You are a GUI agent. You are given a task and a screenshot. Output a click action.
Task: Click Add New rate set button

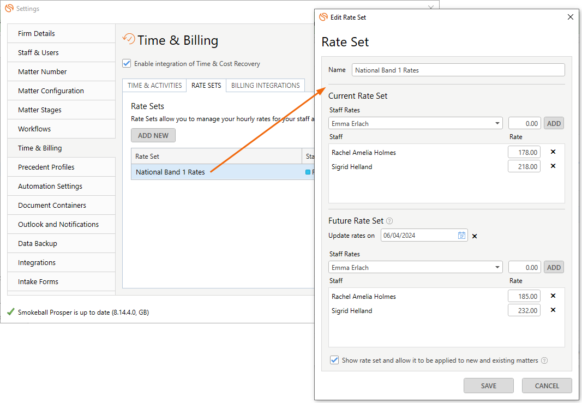coord(153,135)
